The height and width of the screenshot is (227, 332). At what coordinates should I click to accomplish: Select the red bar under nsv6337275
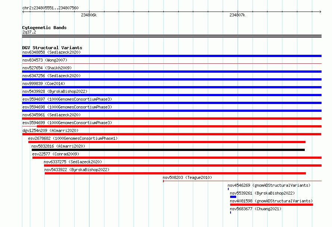[183, 165]
